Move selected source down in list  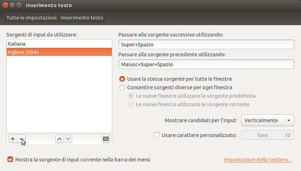point(68,139)
